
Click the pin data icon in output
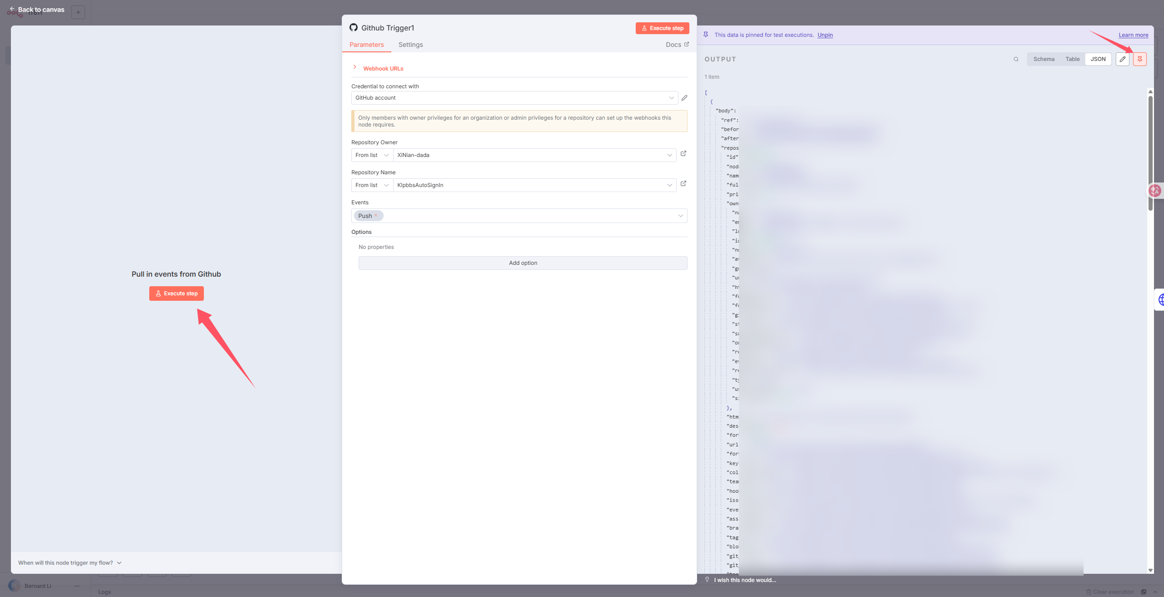(x=1139, y=59)
